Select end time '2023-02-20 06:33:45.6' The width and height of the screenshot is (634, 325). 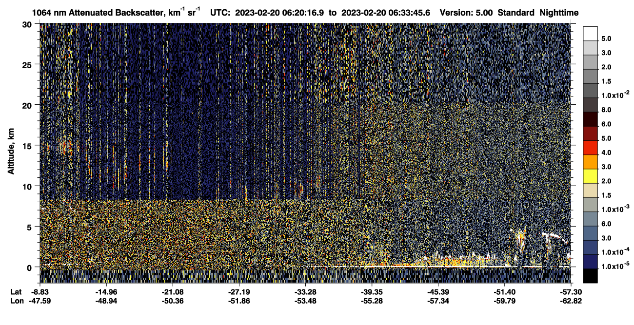point(385,13)
